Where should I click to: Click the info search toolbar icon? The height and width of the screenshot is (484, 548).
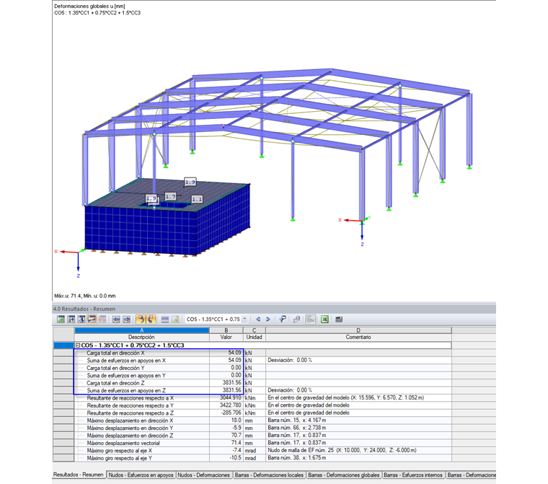coord(296,319)
